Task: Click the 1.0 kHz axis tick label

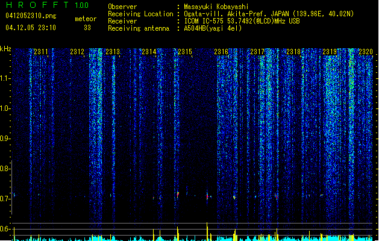Action: click(x=5, y=108)
